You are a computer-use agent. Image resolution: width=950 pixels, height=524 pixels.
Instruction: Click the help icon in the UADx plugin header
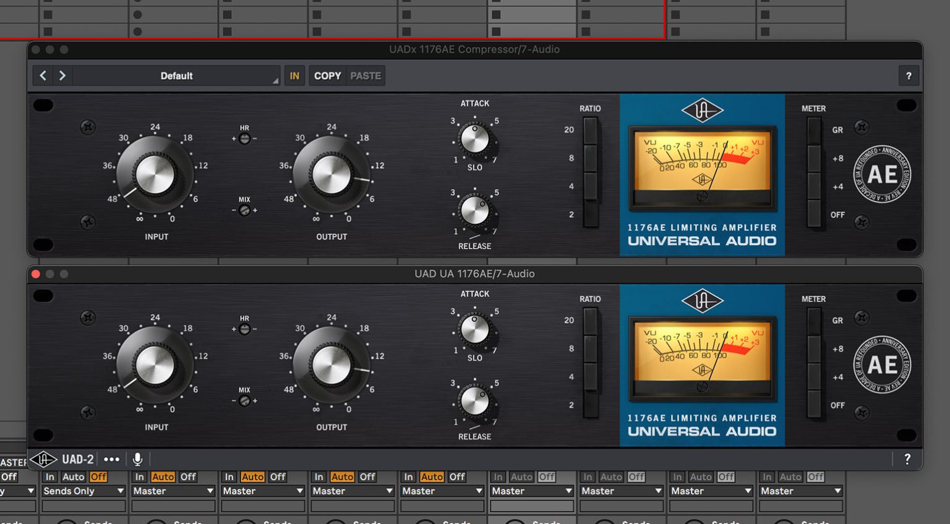tap(909, 75)
